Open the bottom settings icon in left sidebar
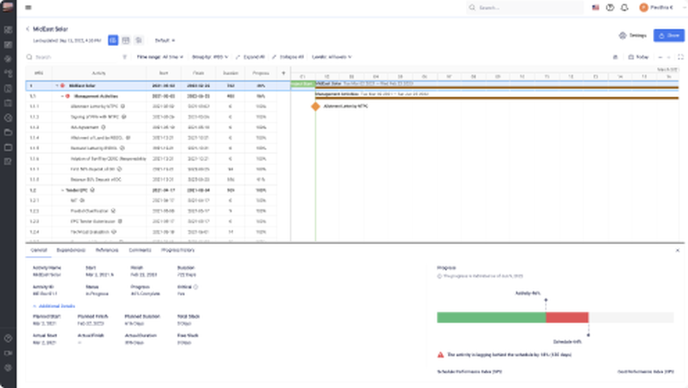The height and width of the screenshot is (388, 688). point(8,368)
